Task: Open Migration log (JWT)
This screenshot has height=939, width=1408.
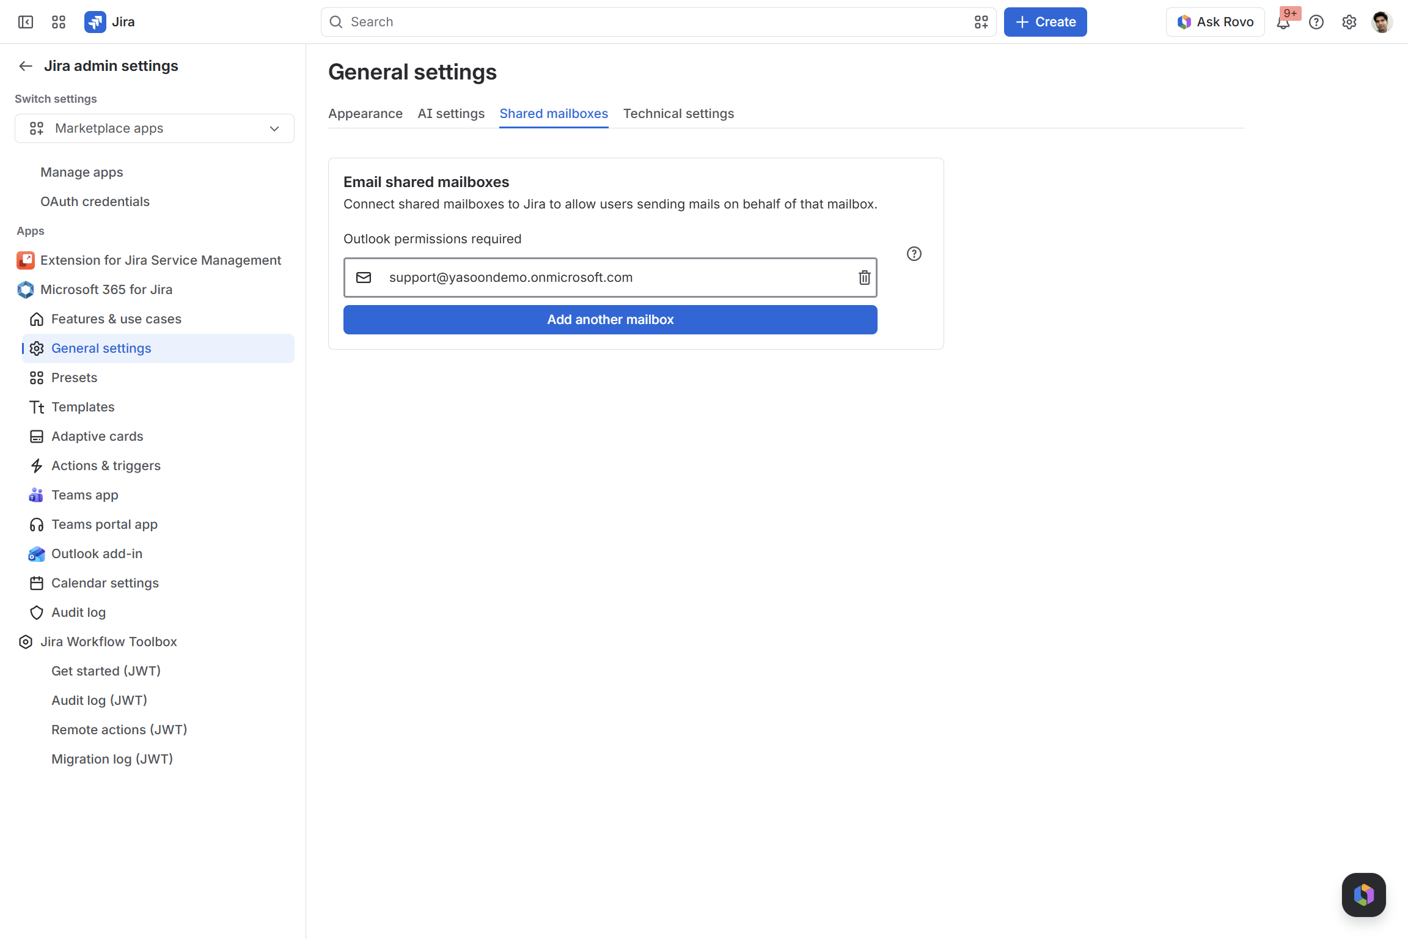Action: [112, 759]
